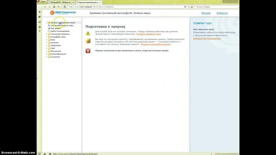The height and width of the screenshot is (155, 276).
Task: Open the currency settings link
Action: (x=156, y=44)
